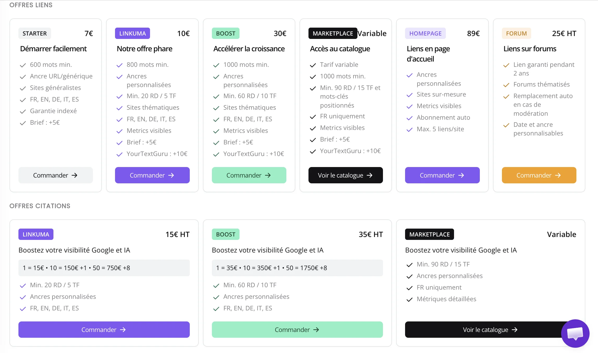Viewport: 598px width, 353px height.
Task: Click the BOOST badge in citation offers
Action: [x=226, y=234]
